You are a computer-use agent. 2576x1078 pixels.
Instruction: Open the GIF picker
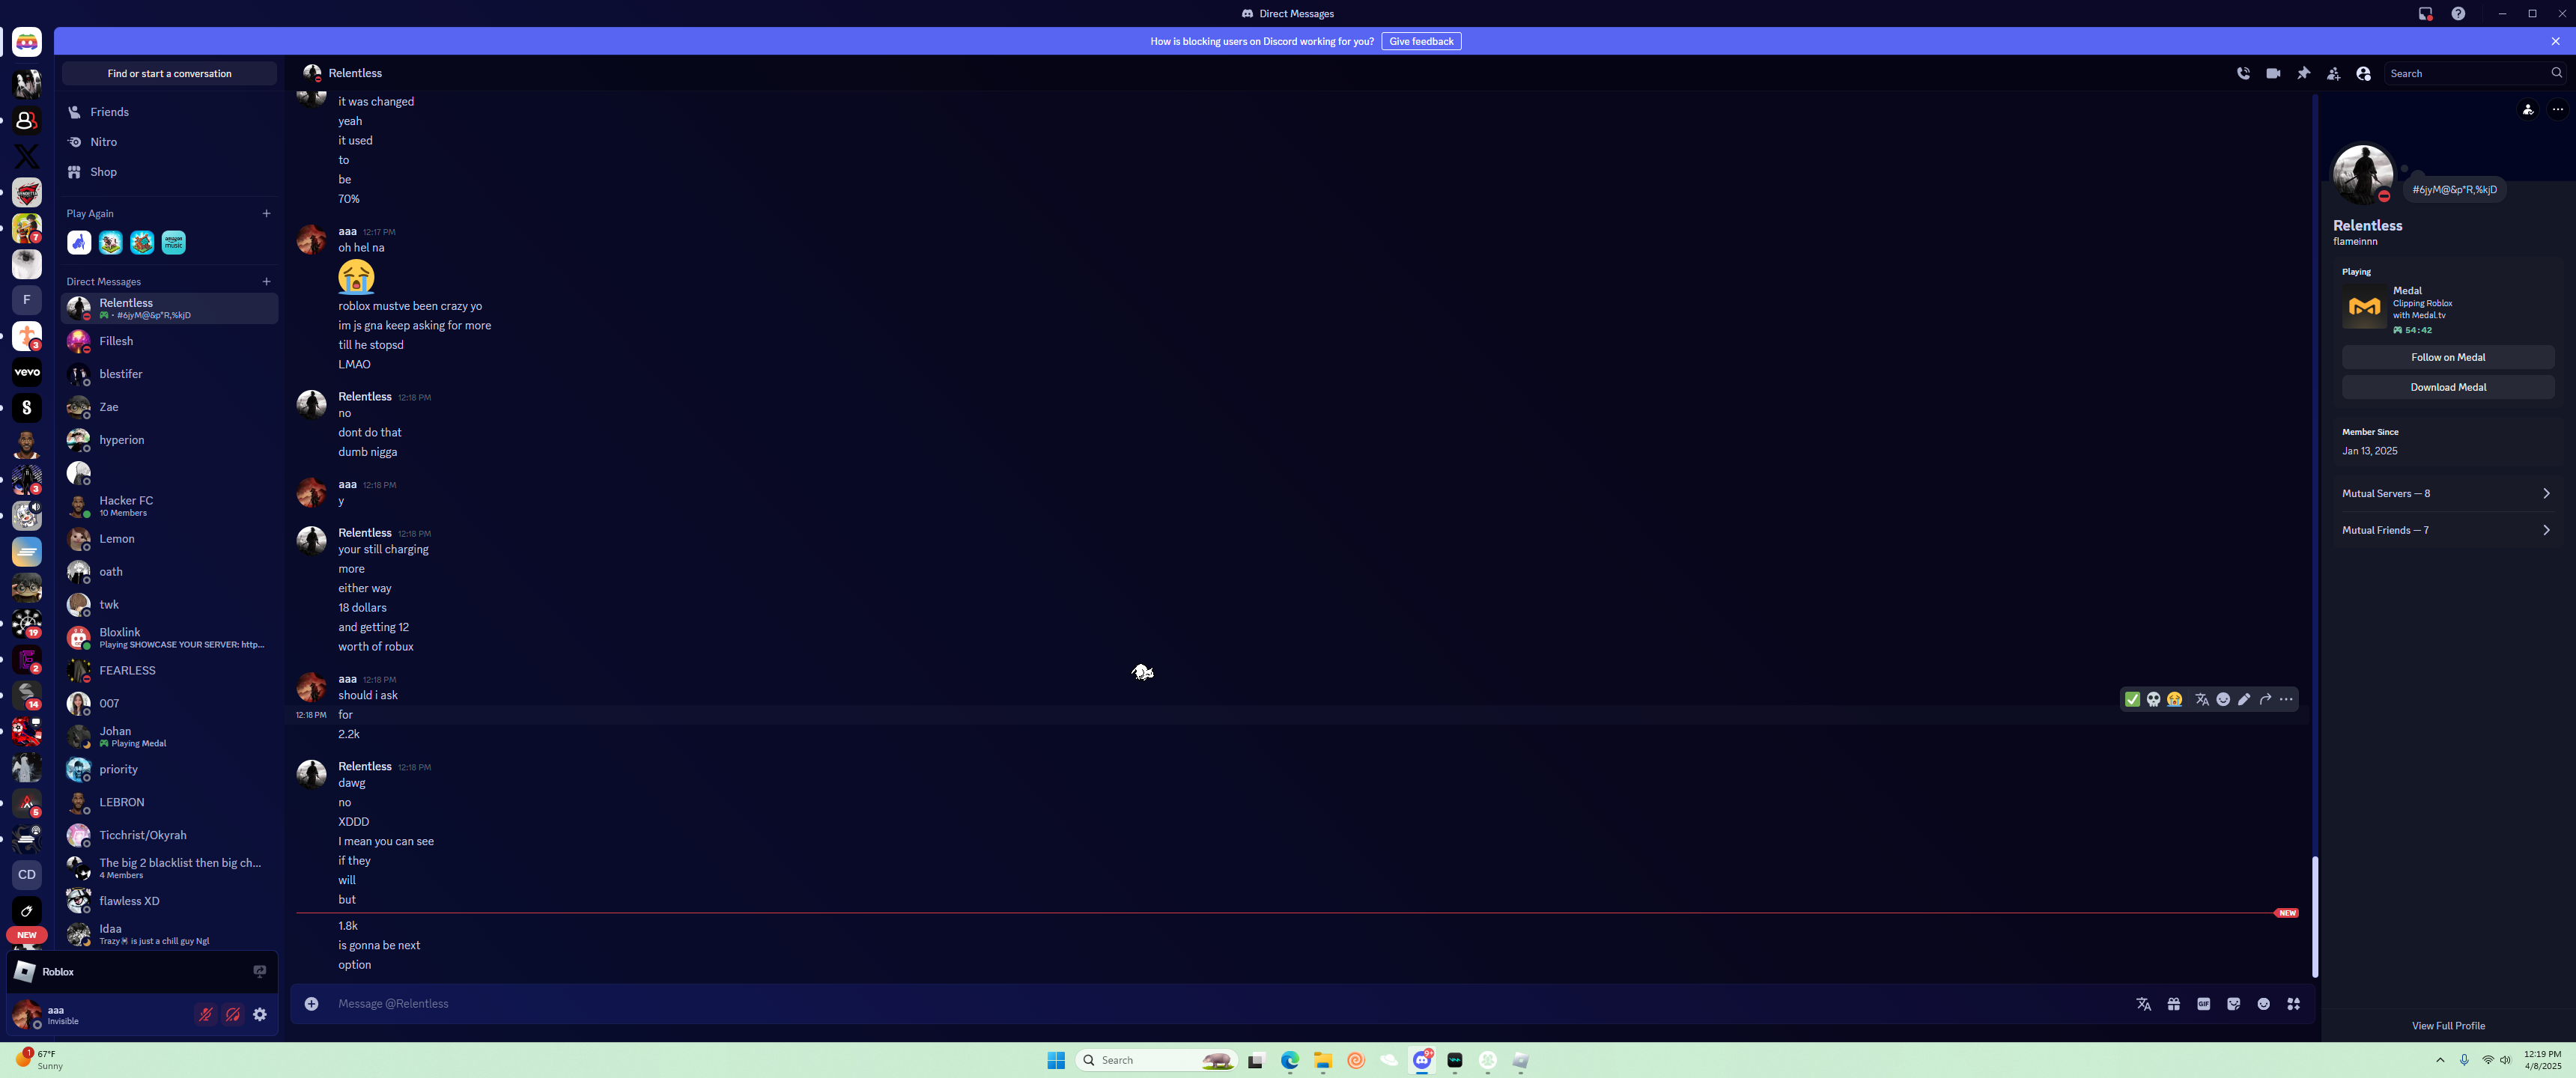tap(2203, 1003)
